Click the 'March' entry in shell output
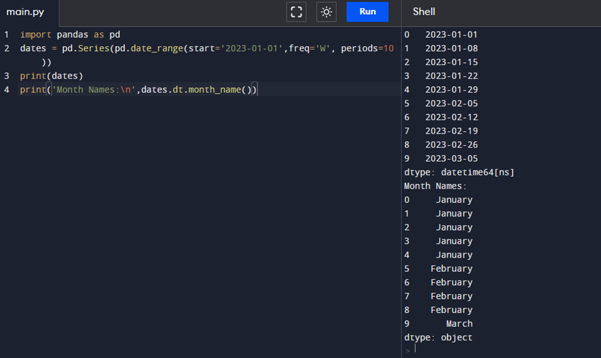 pos(459,324)
